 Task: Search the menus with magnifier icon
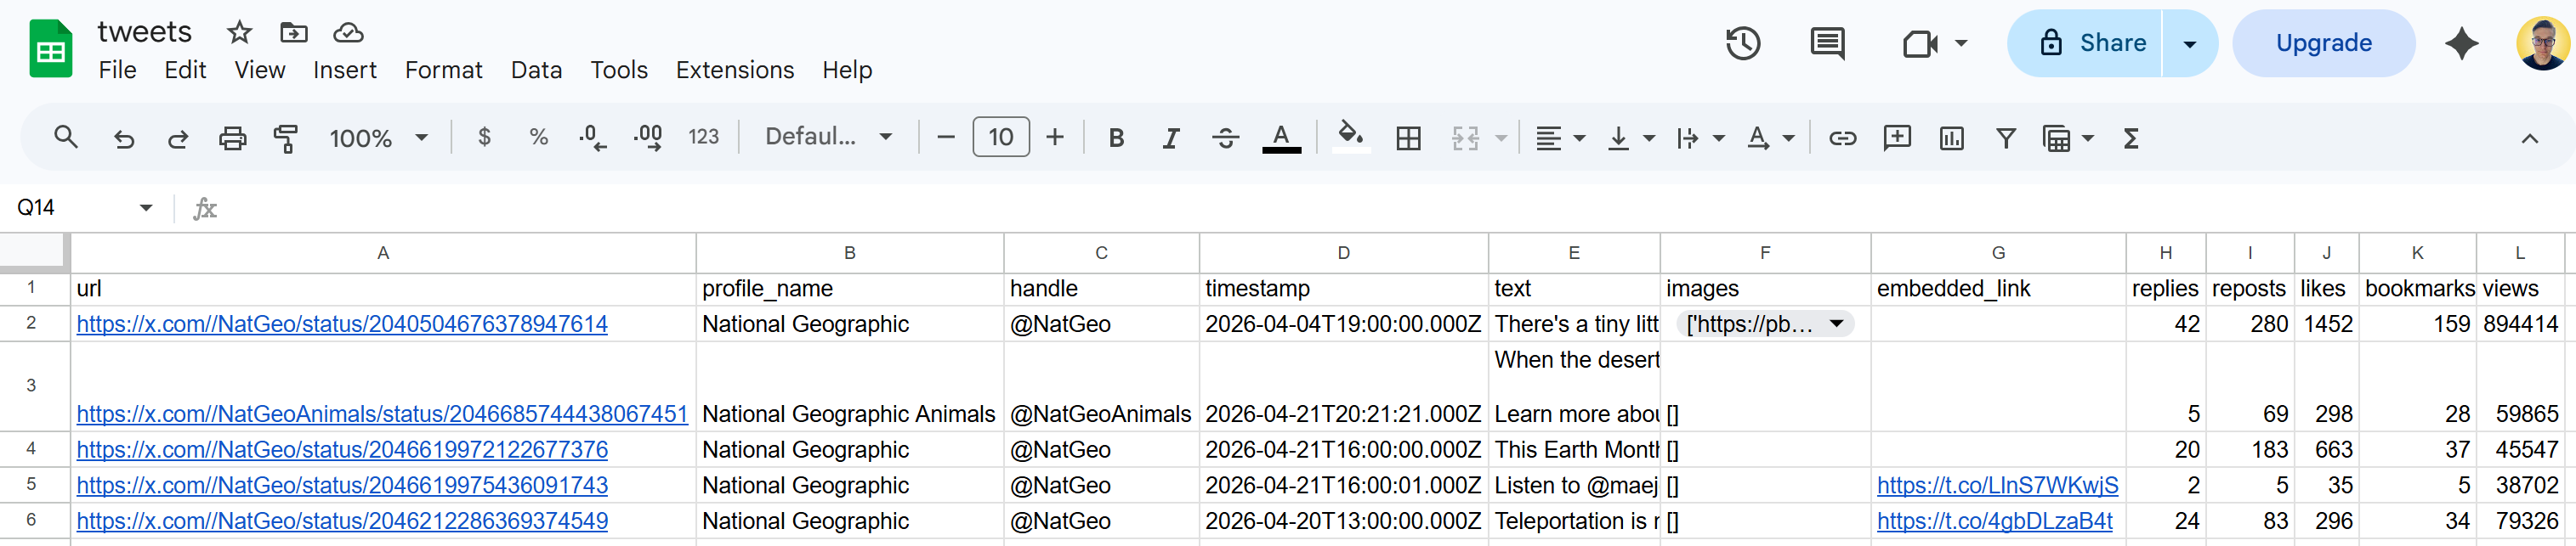66,138
